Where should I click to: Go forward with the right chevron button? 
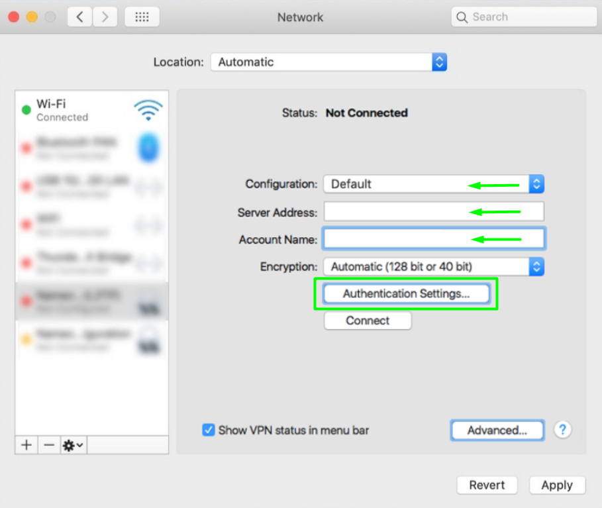(x=105, y=17)
